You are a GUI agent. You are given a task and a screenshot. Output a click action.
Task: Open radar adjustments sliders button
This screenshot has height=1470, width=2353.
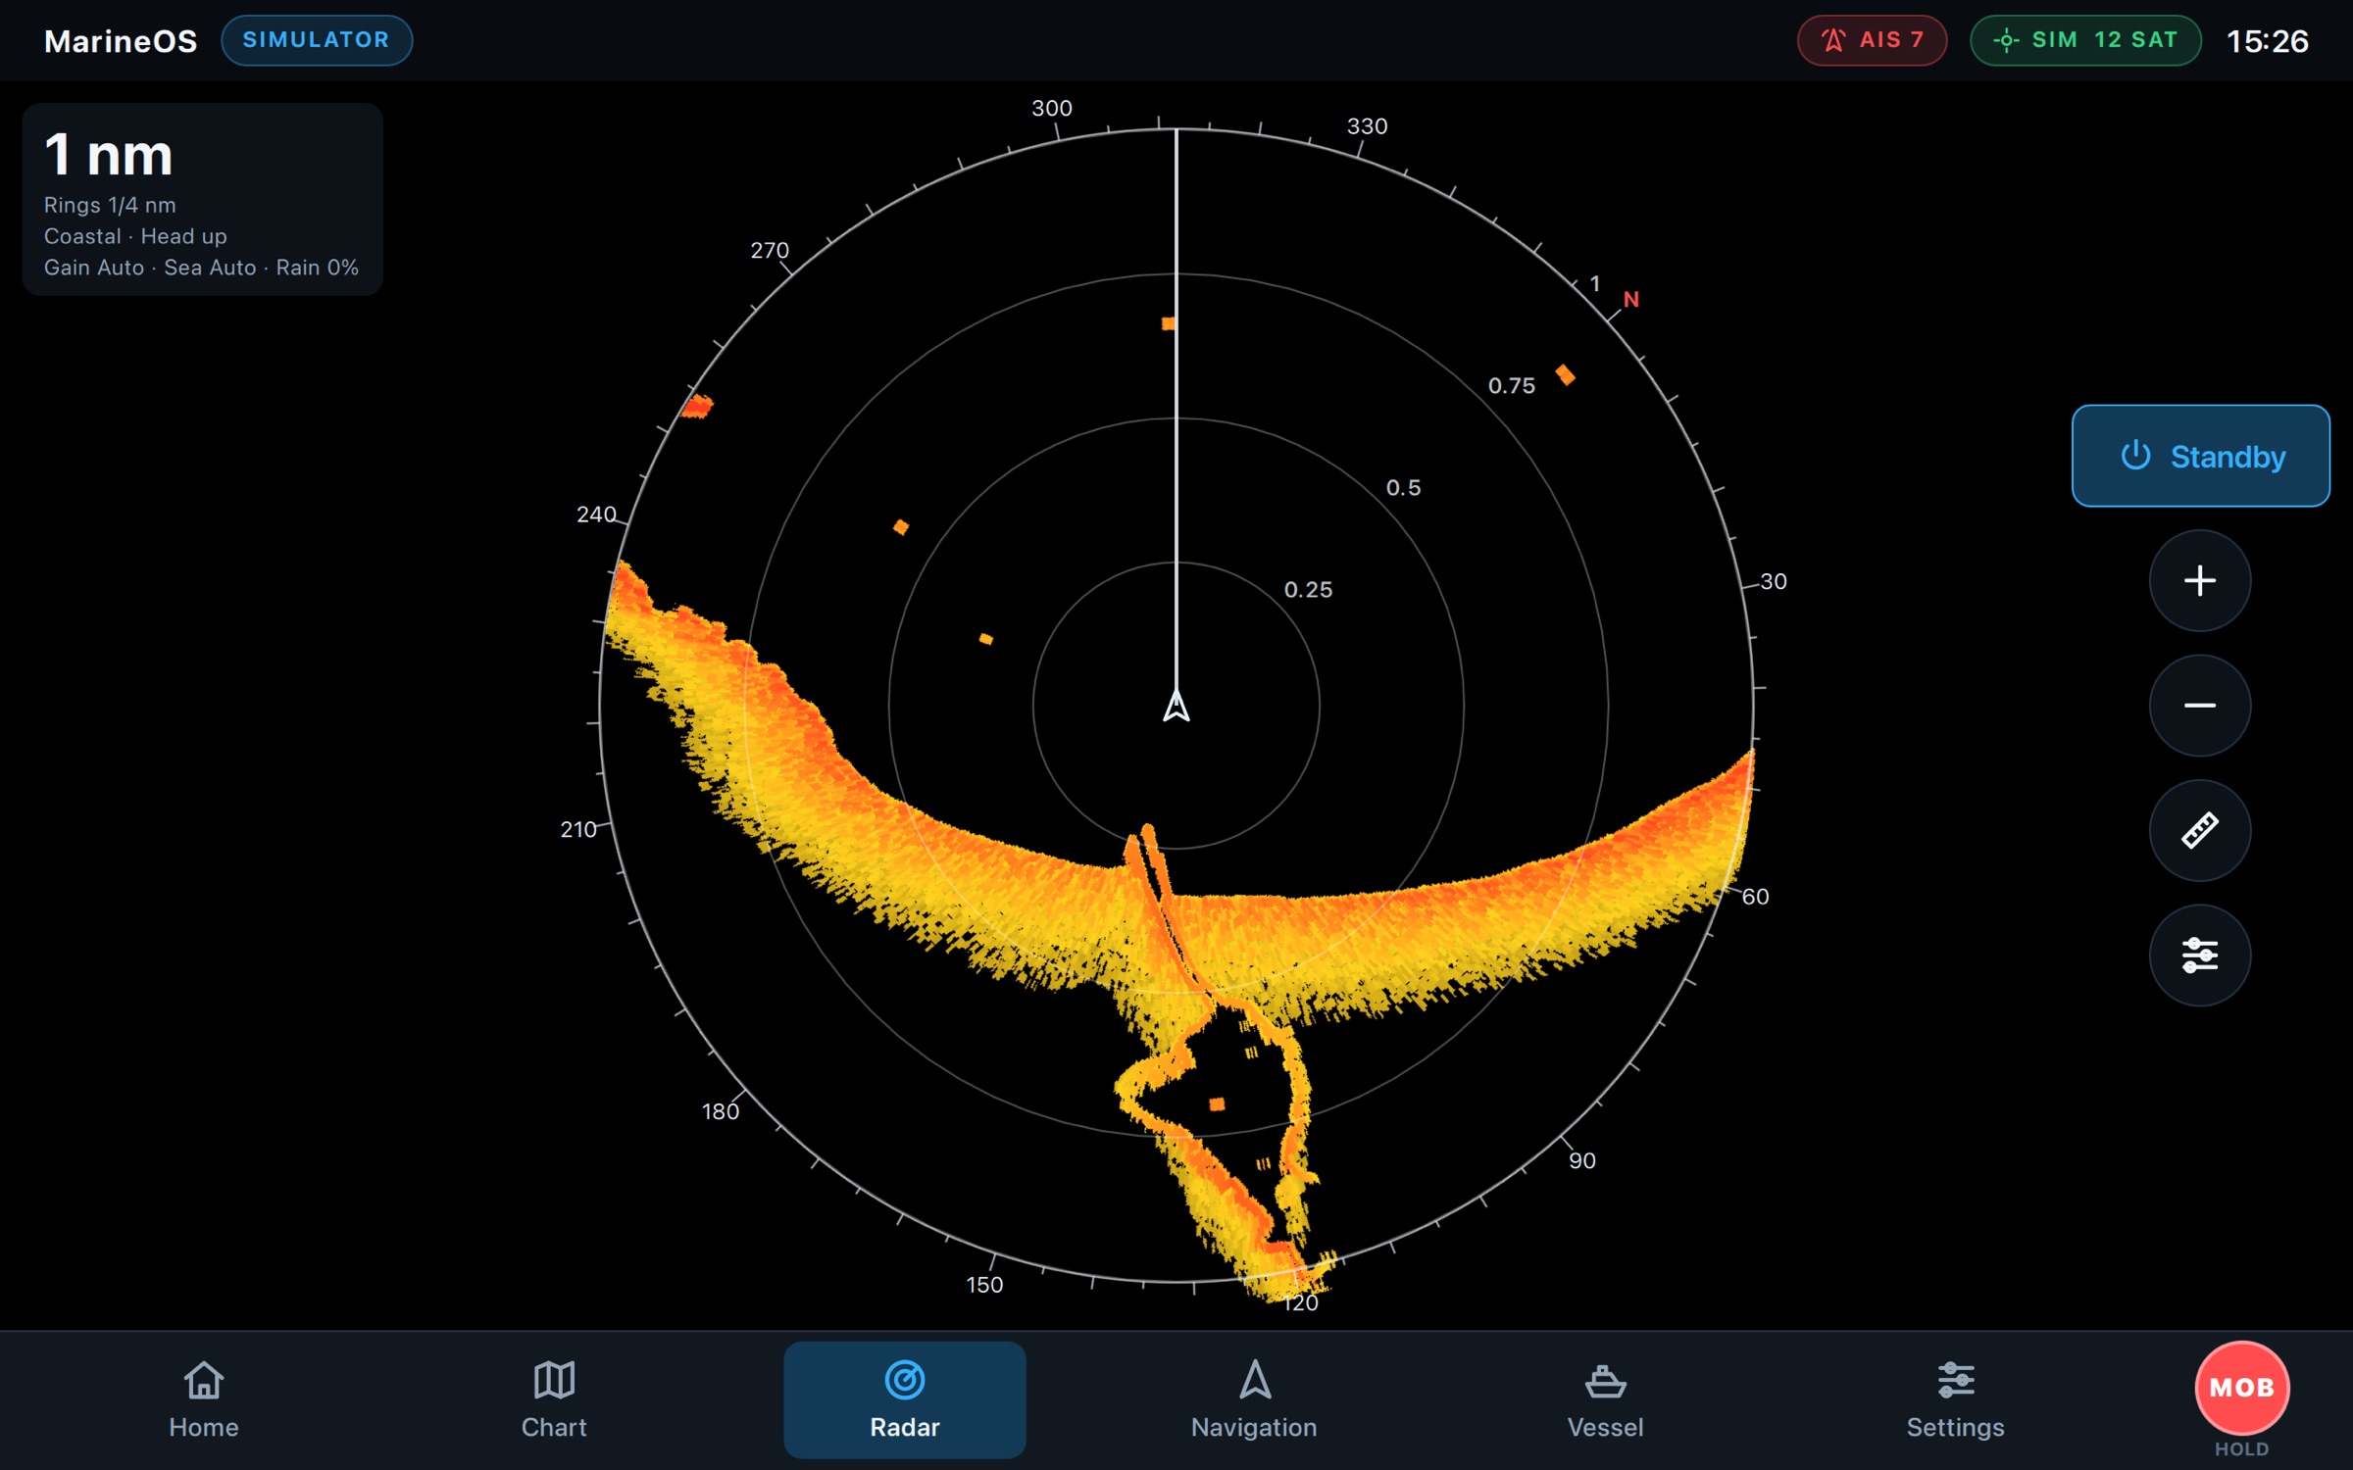click(x=2200, y=955)
